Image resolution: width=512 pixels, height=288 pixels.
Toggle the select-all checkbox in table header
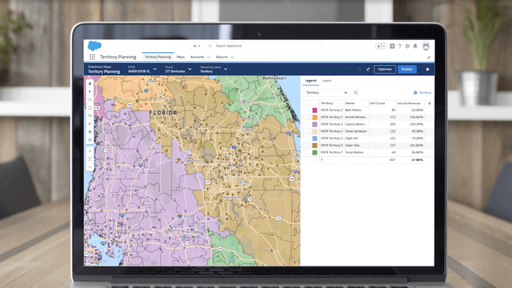tap(306, 103)
